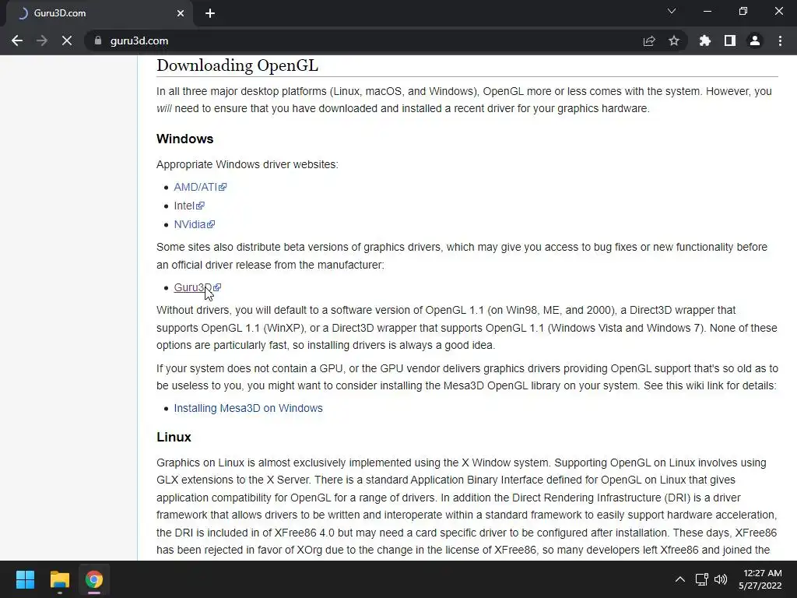Stop loading the page
The image size is (797, 598).
tap(67, 40)
